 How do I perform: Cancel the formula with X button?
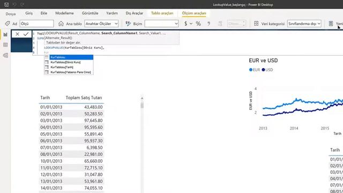click(x=17, y=34)
